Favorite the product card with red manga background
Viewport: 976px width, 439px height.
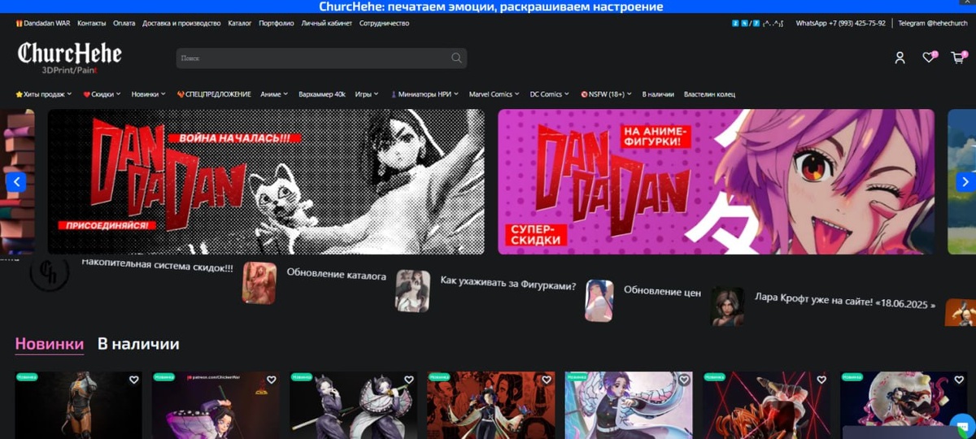[547, 380]
